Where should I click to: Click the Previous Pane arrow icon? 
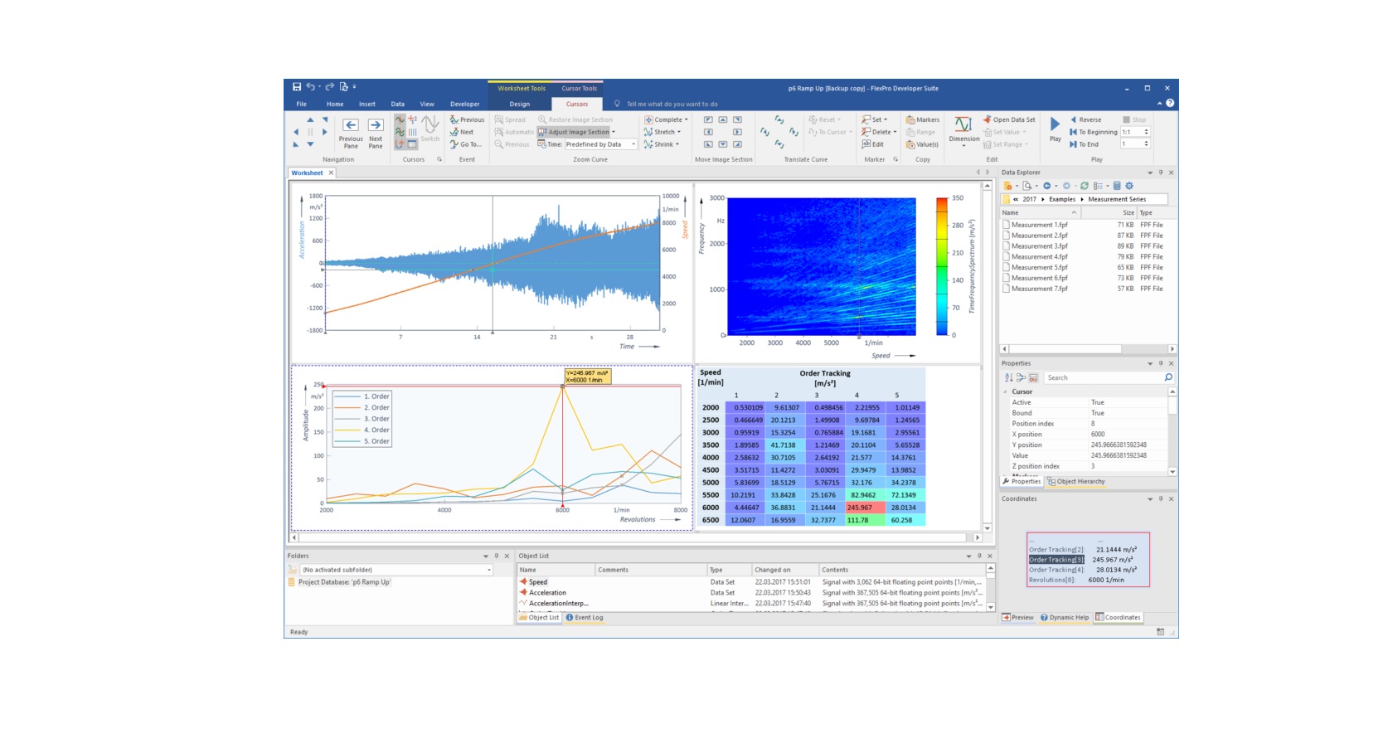click(351, 125)
